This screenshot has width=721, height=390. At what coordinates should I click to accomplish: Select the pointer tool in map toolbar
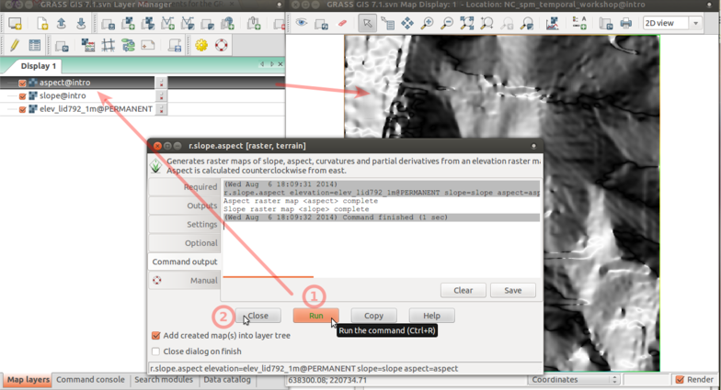click(368, 23)
